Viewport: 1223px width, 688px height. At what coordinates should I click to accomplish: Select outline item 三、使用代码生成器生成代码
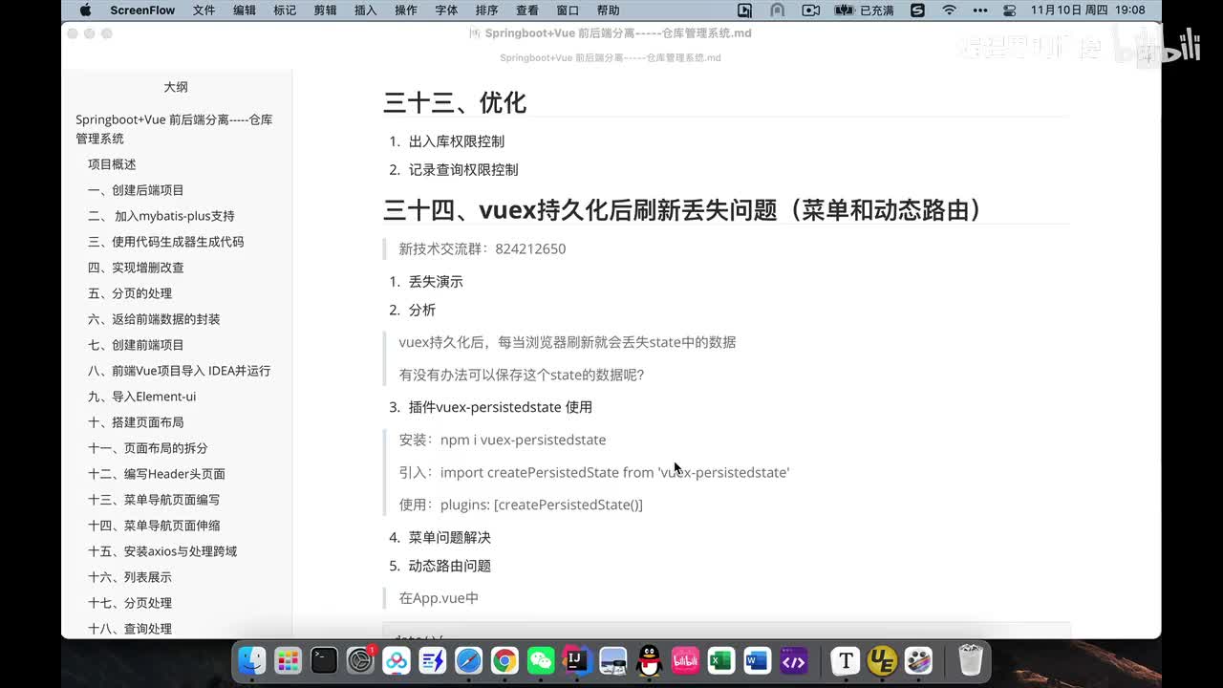(165, 242)
